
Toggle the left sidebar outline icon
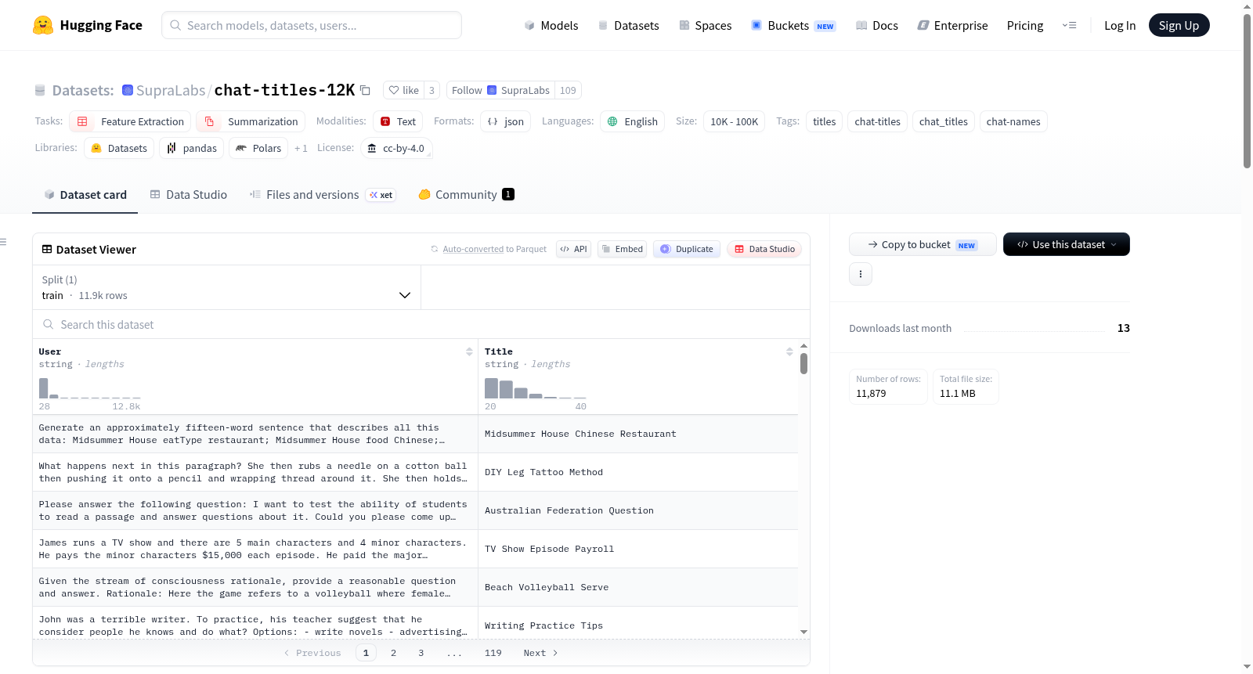tap(4, 242)
